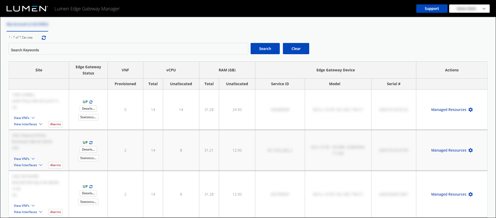The image size is (496, 218).
Task: Refresh the first device's UP status
Action: 91,102
